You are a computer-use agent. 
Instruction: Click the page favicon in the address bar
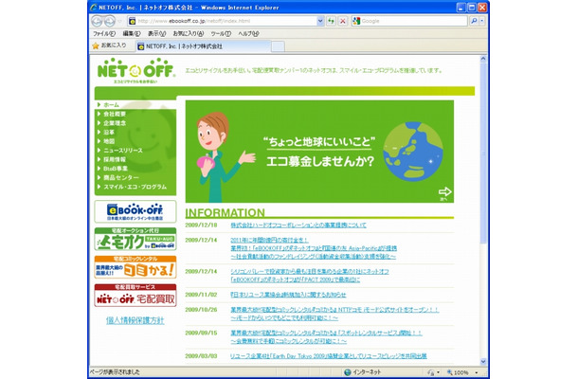pos(133,21)
